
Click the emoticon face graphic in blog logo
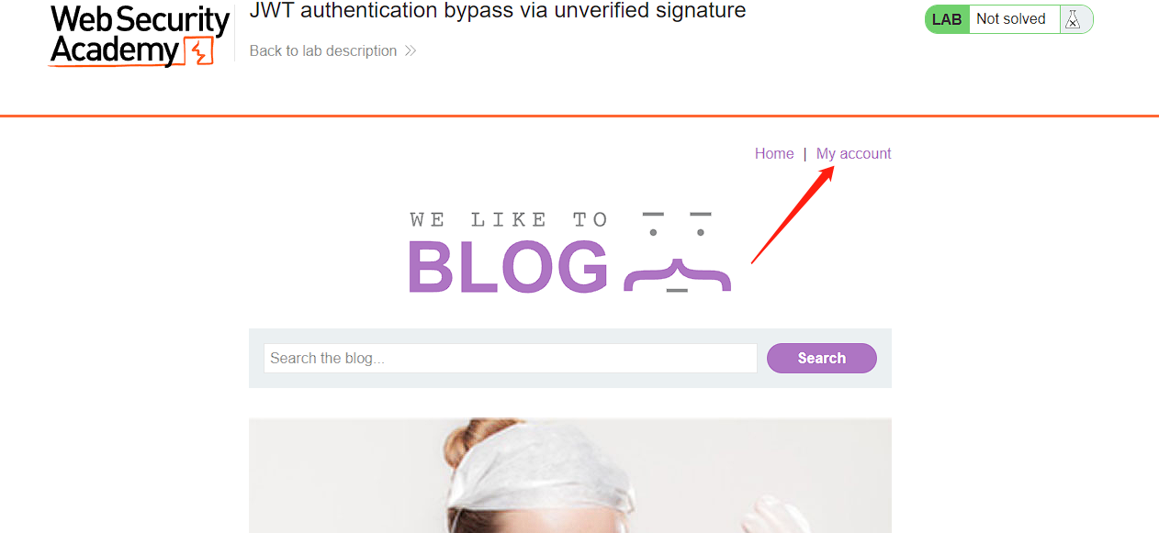coord(678,252)
